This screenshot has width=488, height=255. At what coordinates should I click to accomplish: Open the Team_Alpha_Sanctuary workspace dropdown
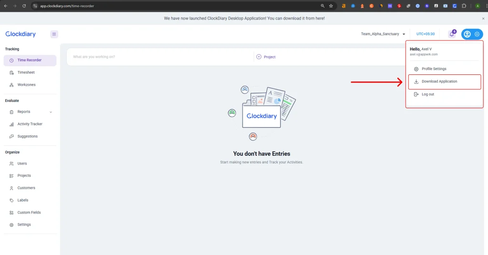[x=383, y=34]
